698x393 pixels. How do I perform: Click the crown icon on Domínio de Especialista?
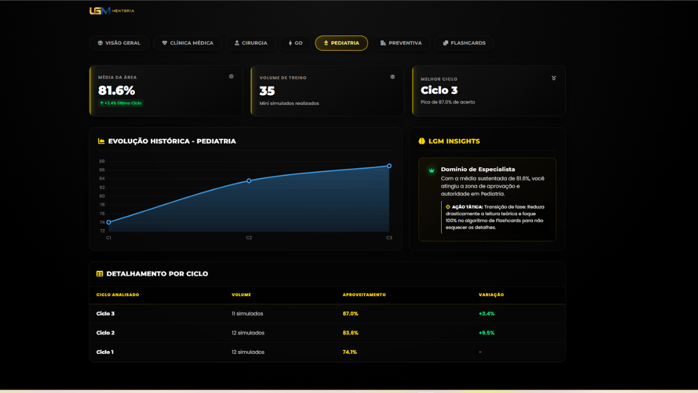(x=430, y=170)
